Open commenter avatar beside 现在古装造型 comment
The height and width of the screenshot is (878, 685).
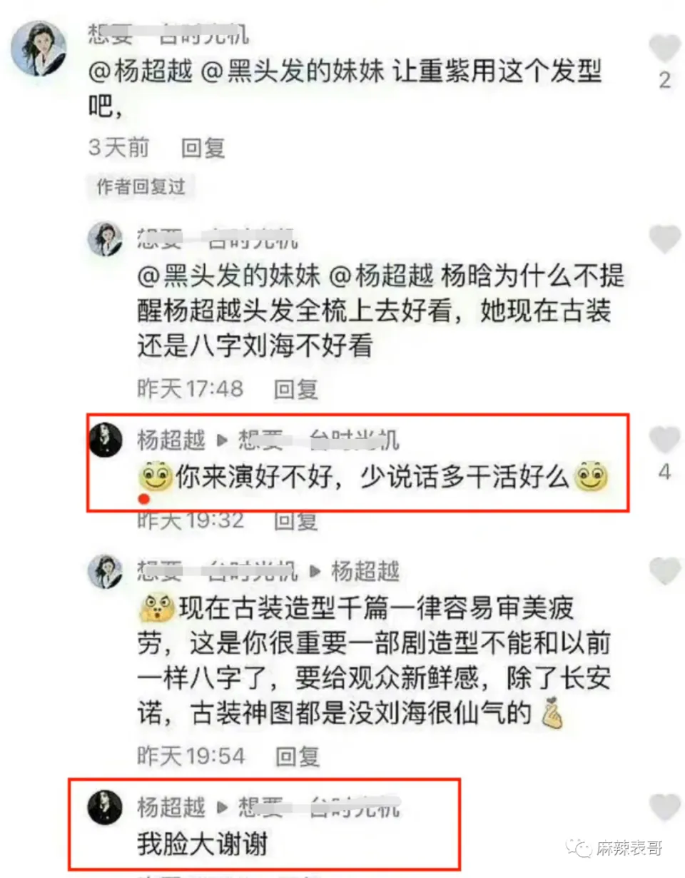click(x=105, y=571)
